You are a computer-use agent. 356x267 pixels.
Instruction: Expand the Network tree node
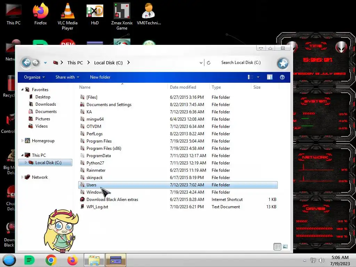tap(22, 177)
